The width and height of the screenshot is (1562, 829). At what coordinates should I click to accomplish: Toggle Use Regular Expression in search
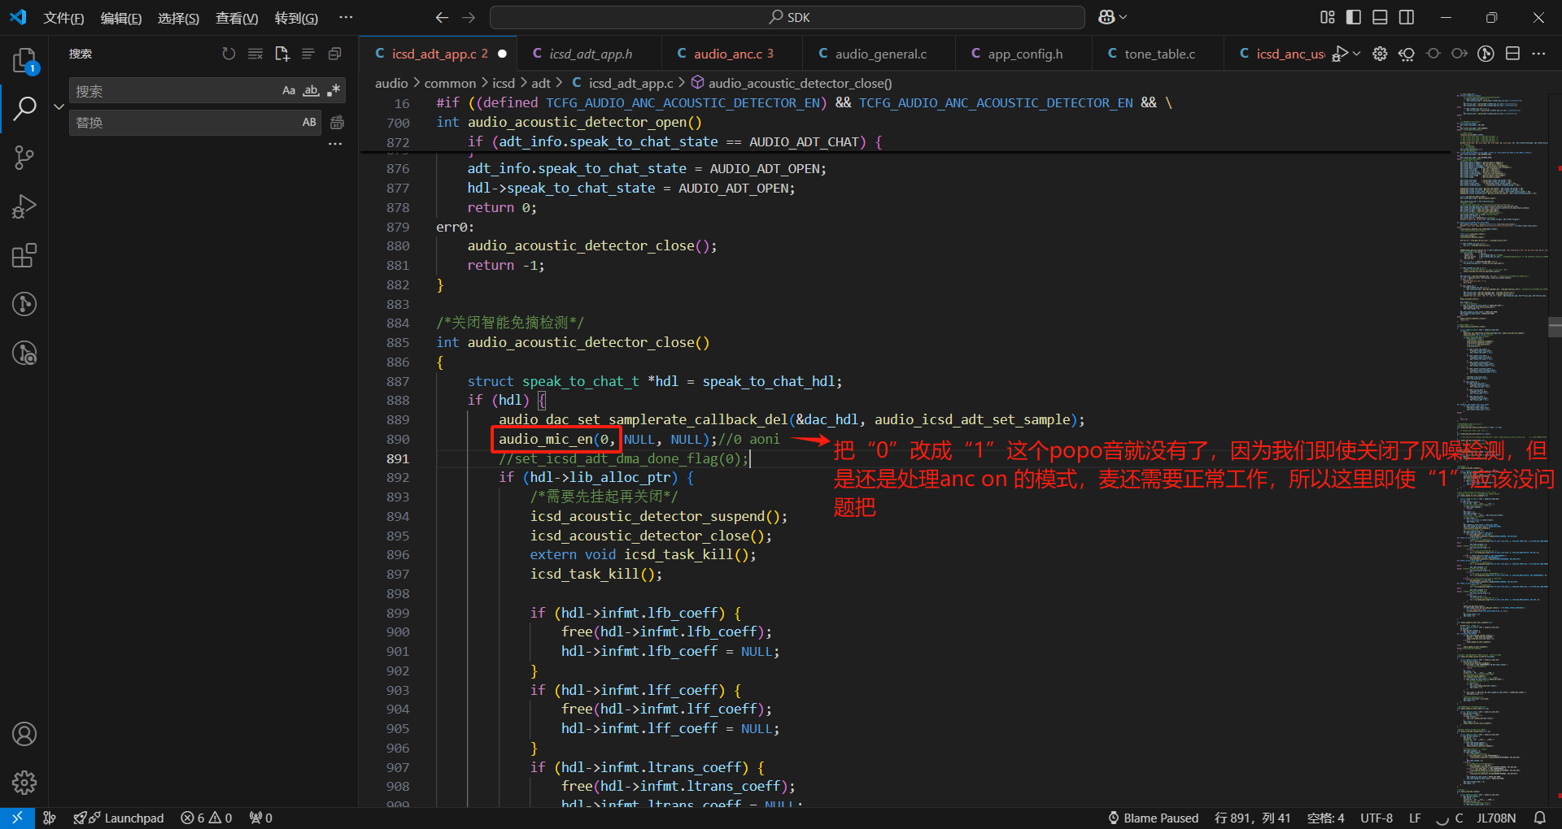[333, 91]
